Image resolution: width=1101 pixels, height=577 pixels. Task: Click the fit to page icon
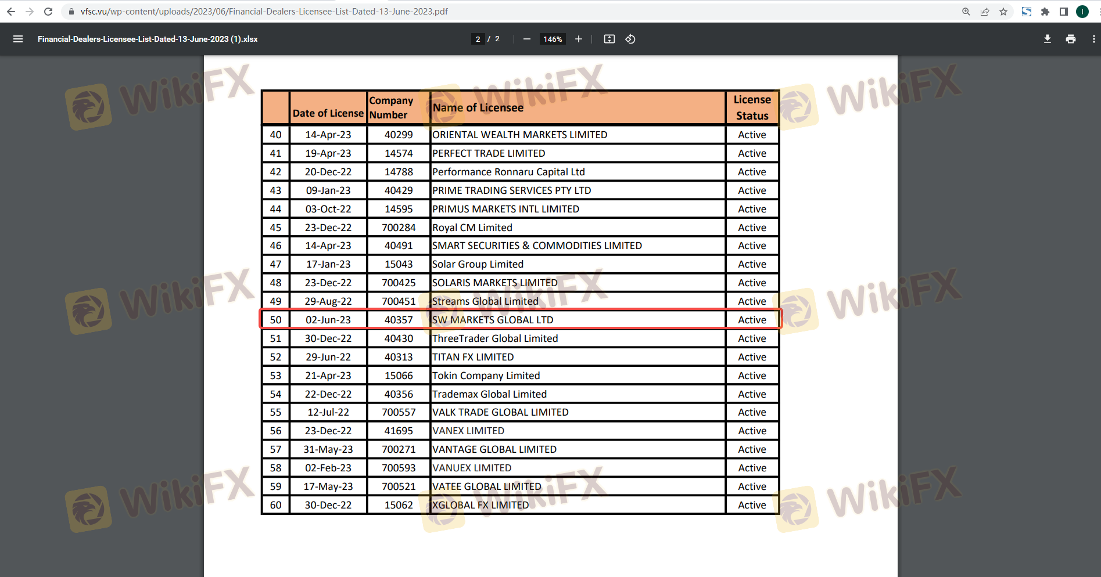(609, 39)
